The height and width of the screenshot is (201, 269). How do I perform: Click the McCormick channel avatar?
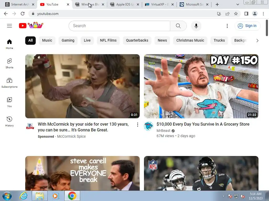point(30,126)
